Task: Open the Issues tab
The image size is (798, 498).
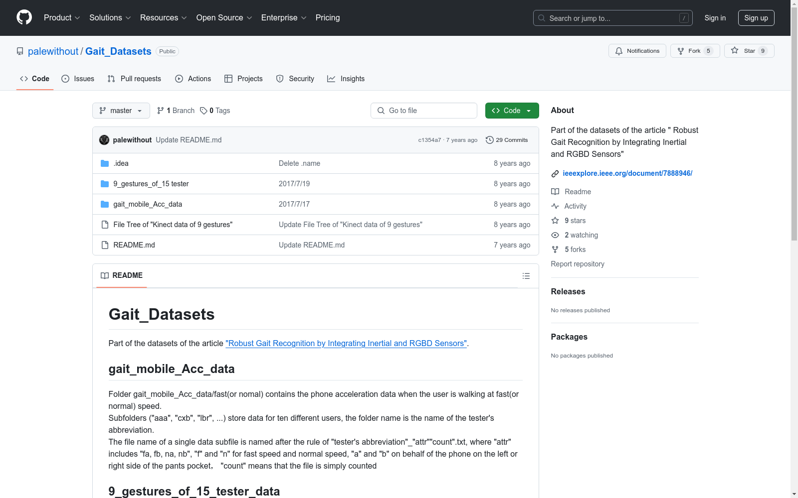Action: coord(78,79)
